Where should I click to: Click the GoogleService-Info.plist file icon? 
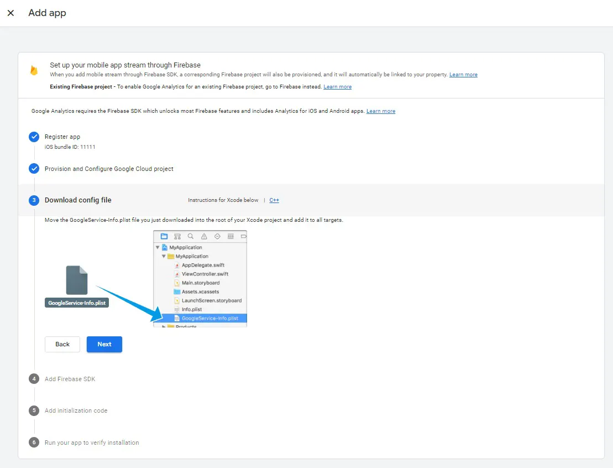click(x=77, y=280)
